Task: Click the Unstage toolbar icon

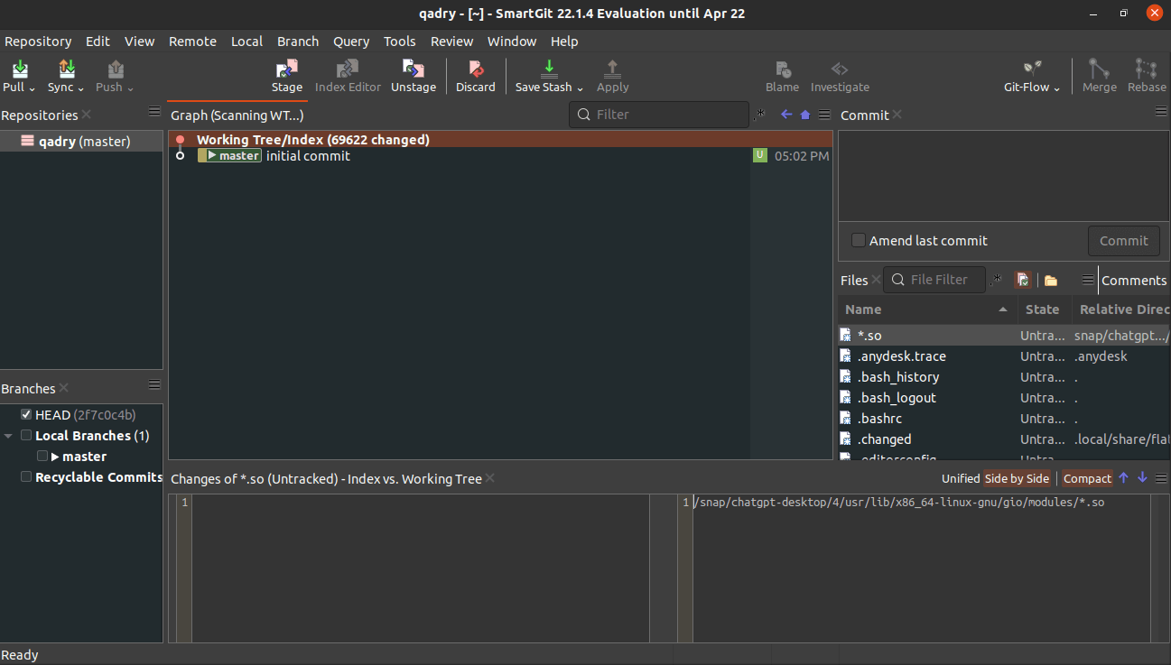Action: [x=414, y=69]
